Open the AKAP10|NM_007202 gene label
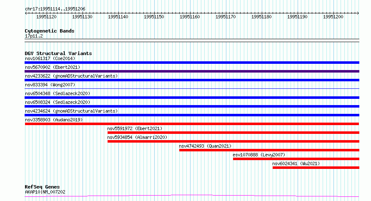Image resolution: width=371 pixels, height=201 pixels. coord(45,192)
